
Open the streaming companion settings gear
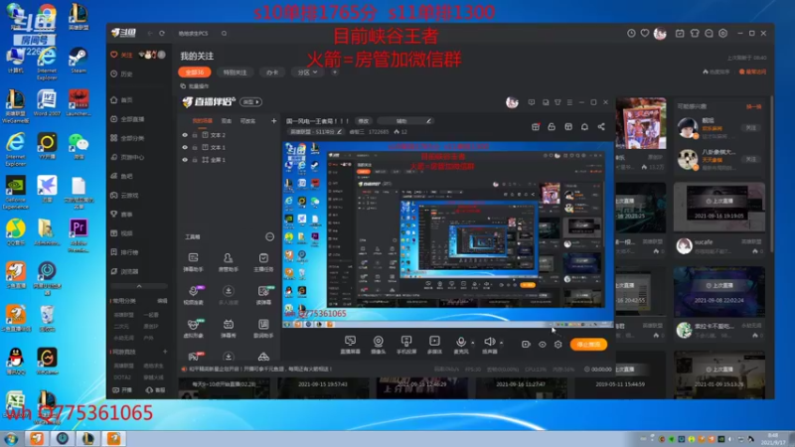click(x=558, y=344)
